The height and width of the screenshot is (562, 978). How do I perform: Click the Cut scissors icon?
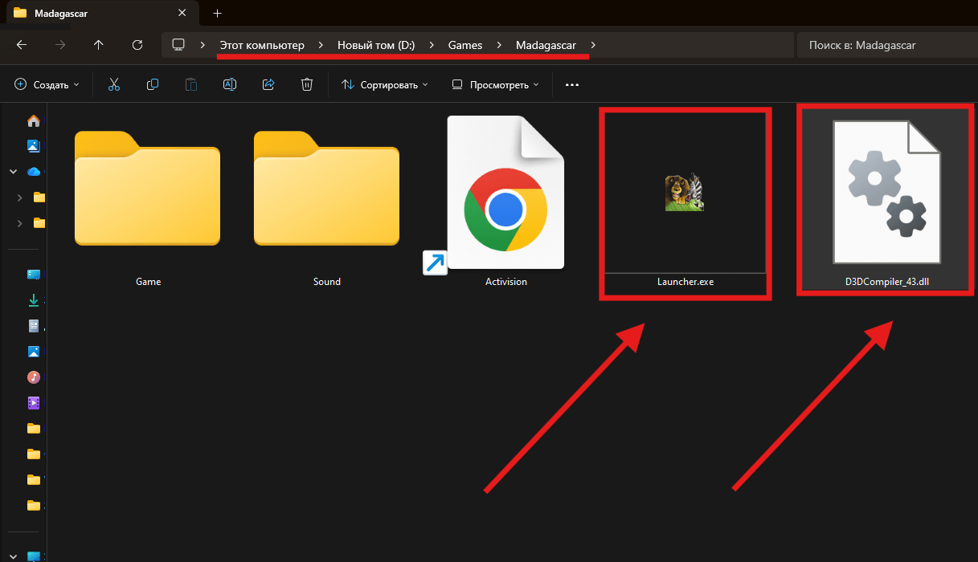(113, 84)
